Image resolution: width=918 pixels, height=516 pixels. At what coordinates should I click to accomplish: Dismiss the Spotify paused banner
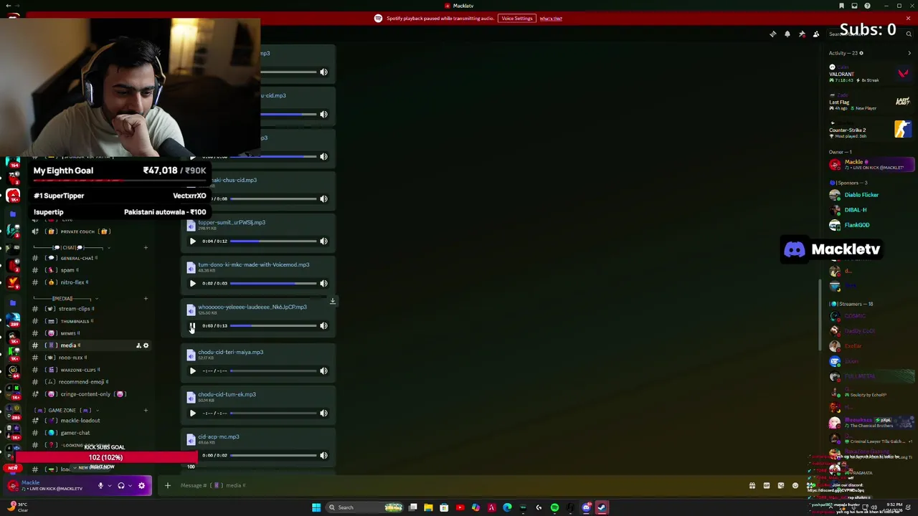[x=908, y=19]
